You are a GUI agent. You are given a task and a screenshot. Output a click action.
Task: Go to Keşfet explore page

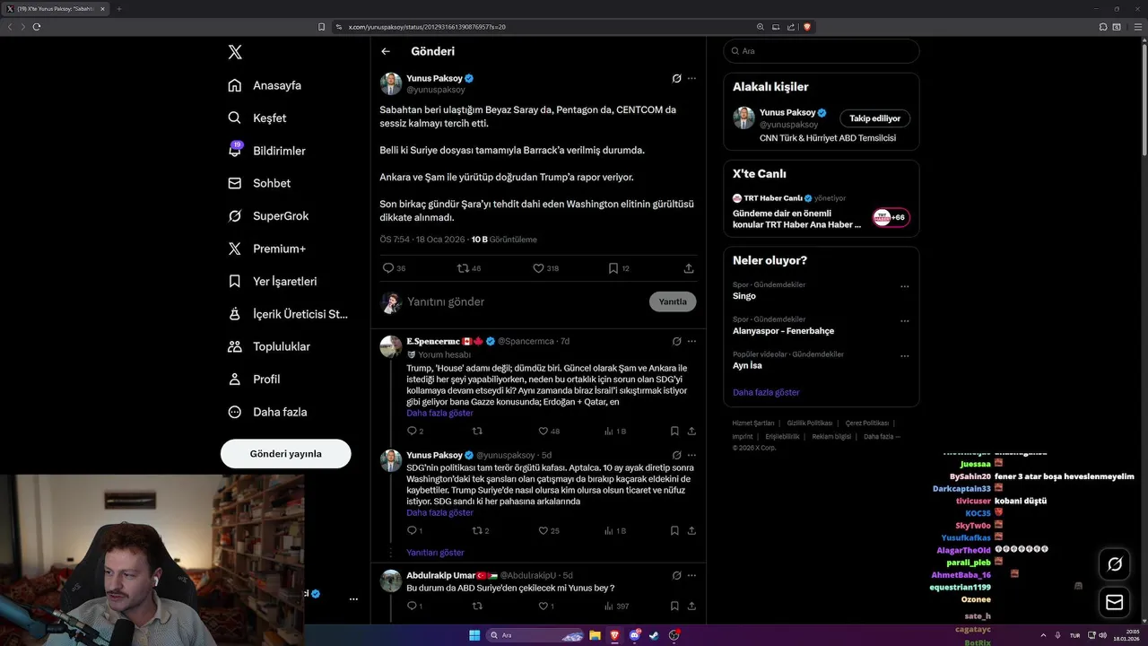pos(257,118)
